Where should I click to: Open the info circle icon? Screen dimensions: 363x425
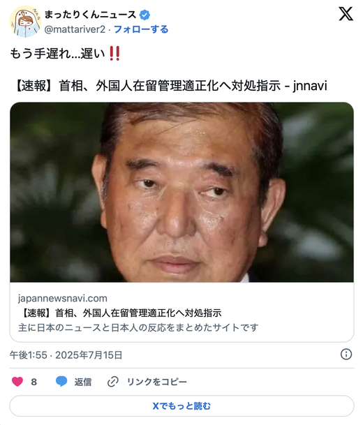[346, 355]
